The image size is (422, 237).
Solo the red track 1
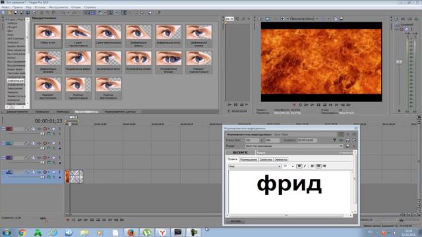coord(60,129)
